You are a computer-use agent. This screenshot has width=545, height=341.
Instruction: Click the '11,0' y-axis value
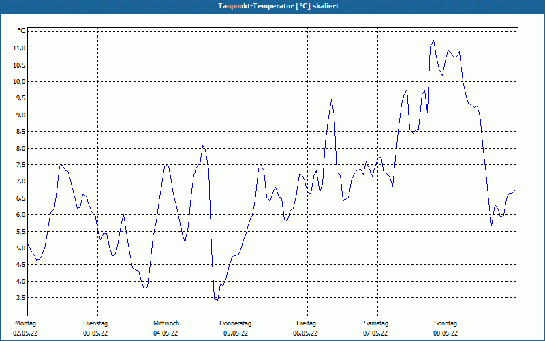[20, 48]
